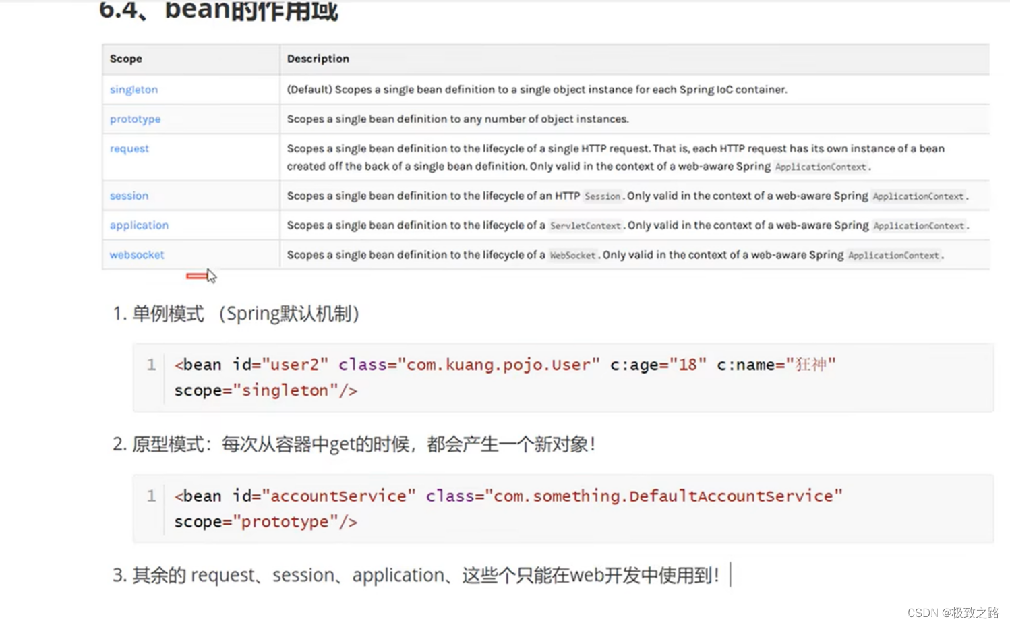Open the websocket scope link
This screenshot has height=625, width=1010.
pyautogui.click(x=137, y=255)
